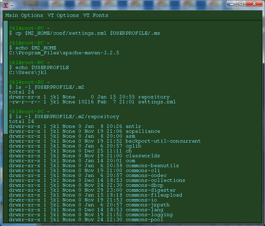The height and width of the screenshot is (226, 265).
Task: Click the antlr directory name
Action: click(133, 126)
